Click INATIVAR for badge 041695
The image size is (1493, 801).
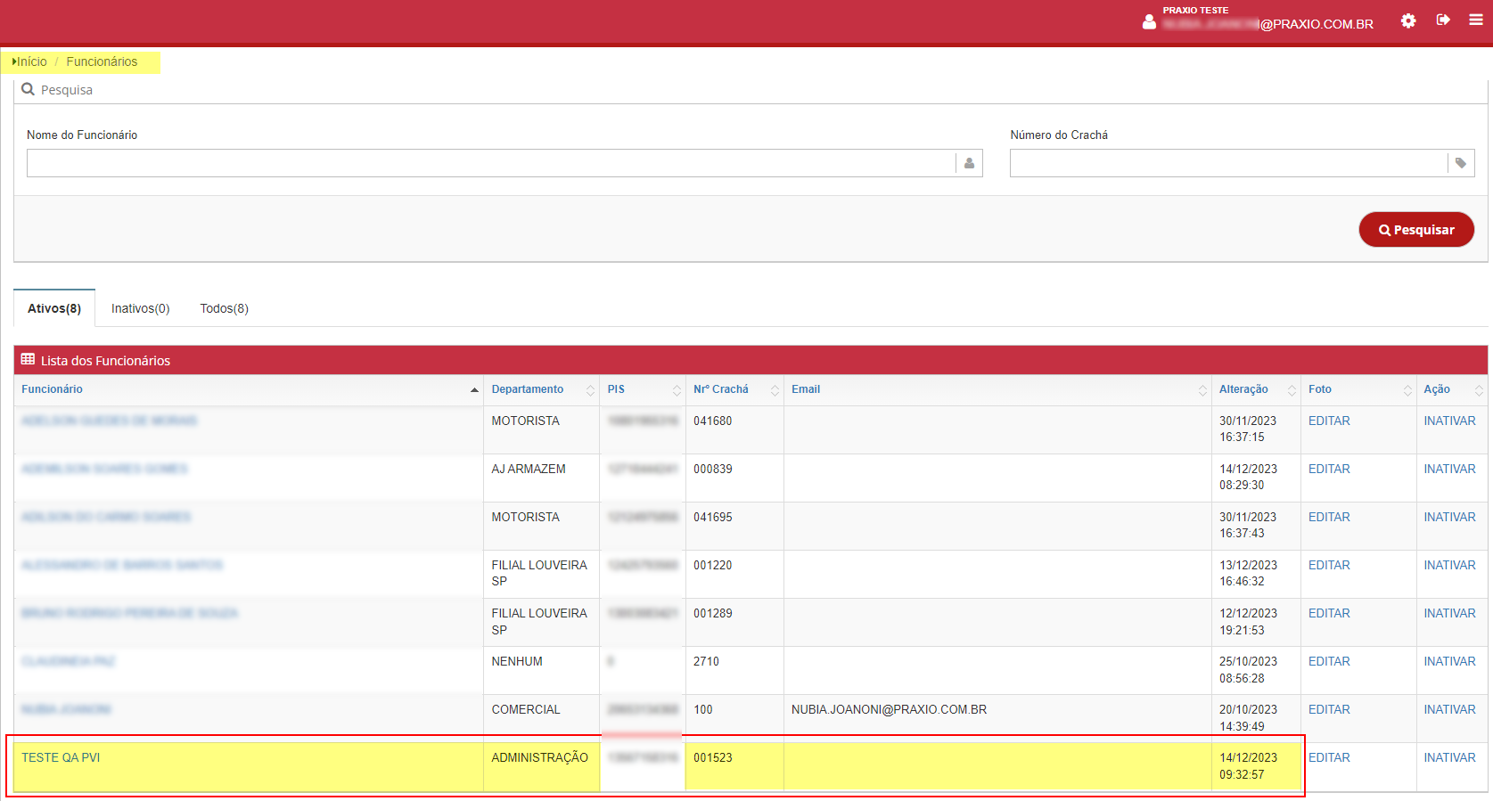coord(1449,517)
